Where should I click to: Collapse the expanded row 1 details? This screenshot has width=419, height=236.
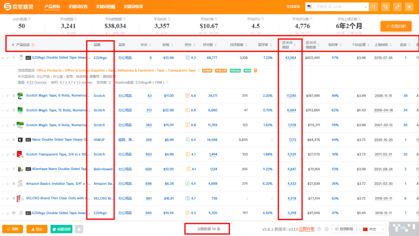[3, 58]
